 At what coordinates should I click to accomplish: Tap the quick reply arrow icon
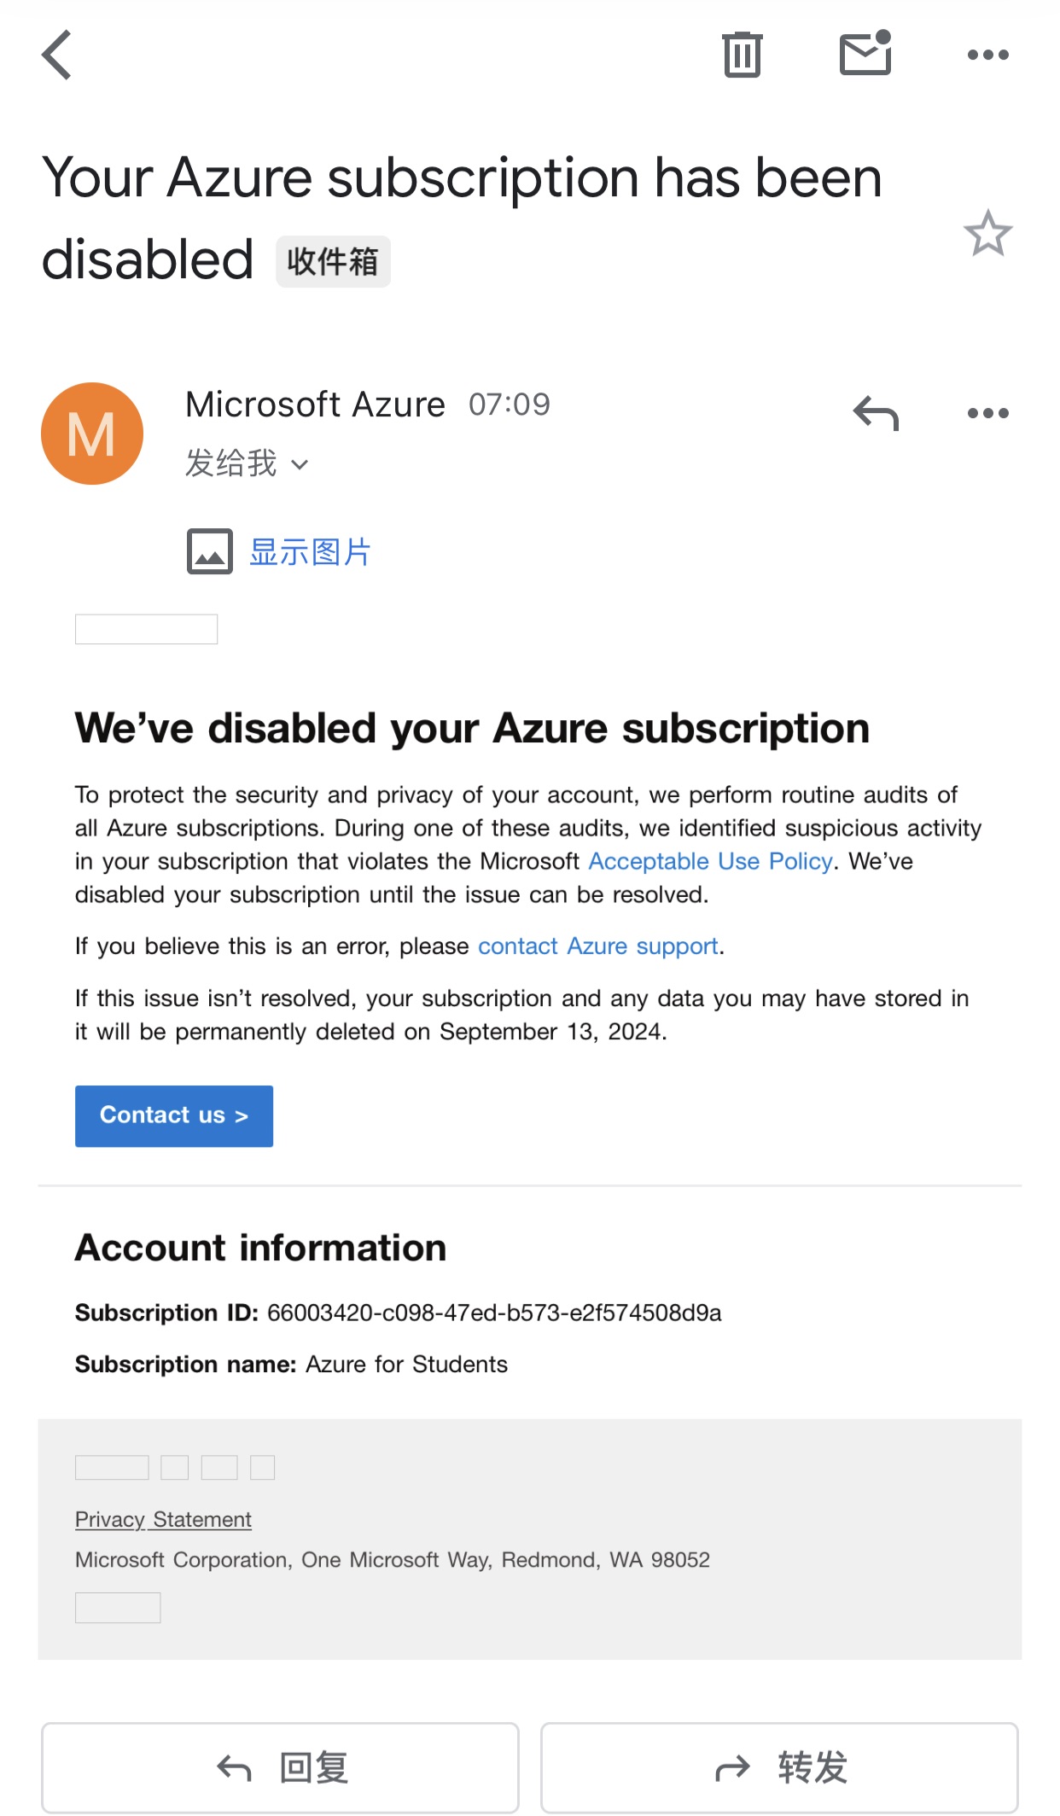[876, 413]
